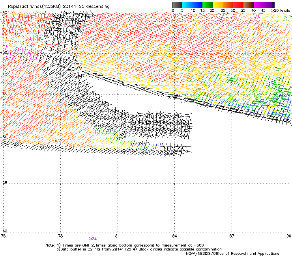Click the word 'descending' in the title
This screenshot has height=256, width=292.
98,7
